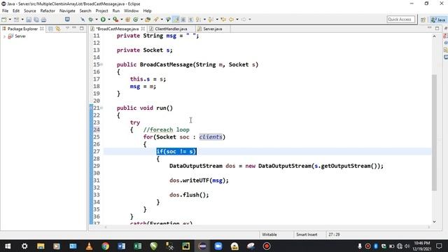Maximize the editor area
Viewport: 448px width, 252px height.
437,28
